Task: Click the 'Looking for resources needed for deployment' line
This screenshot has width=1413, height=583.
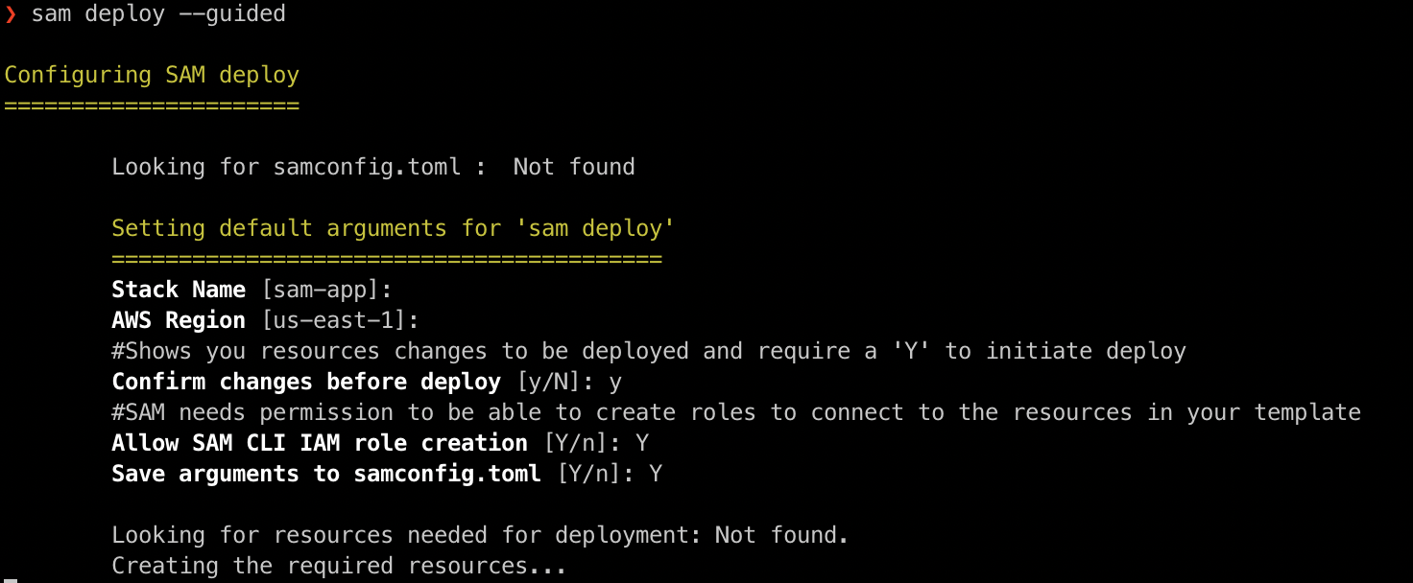Action: 480,535
